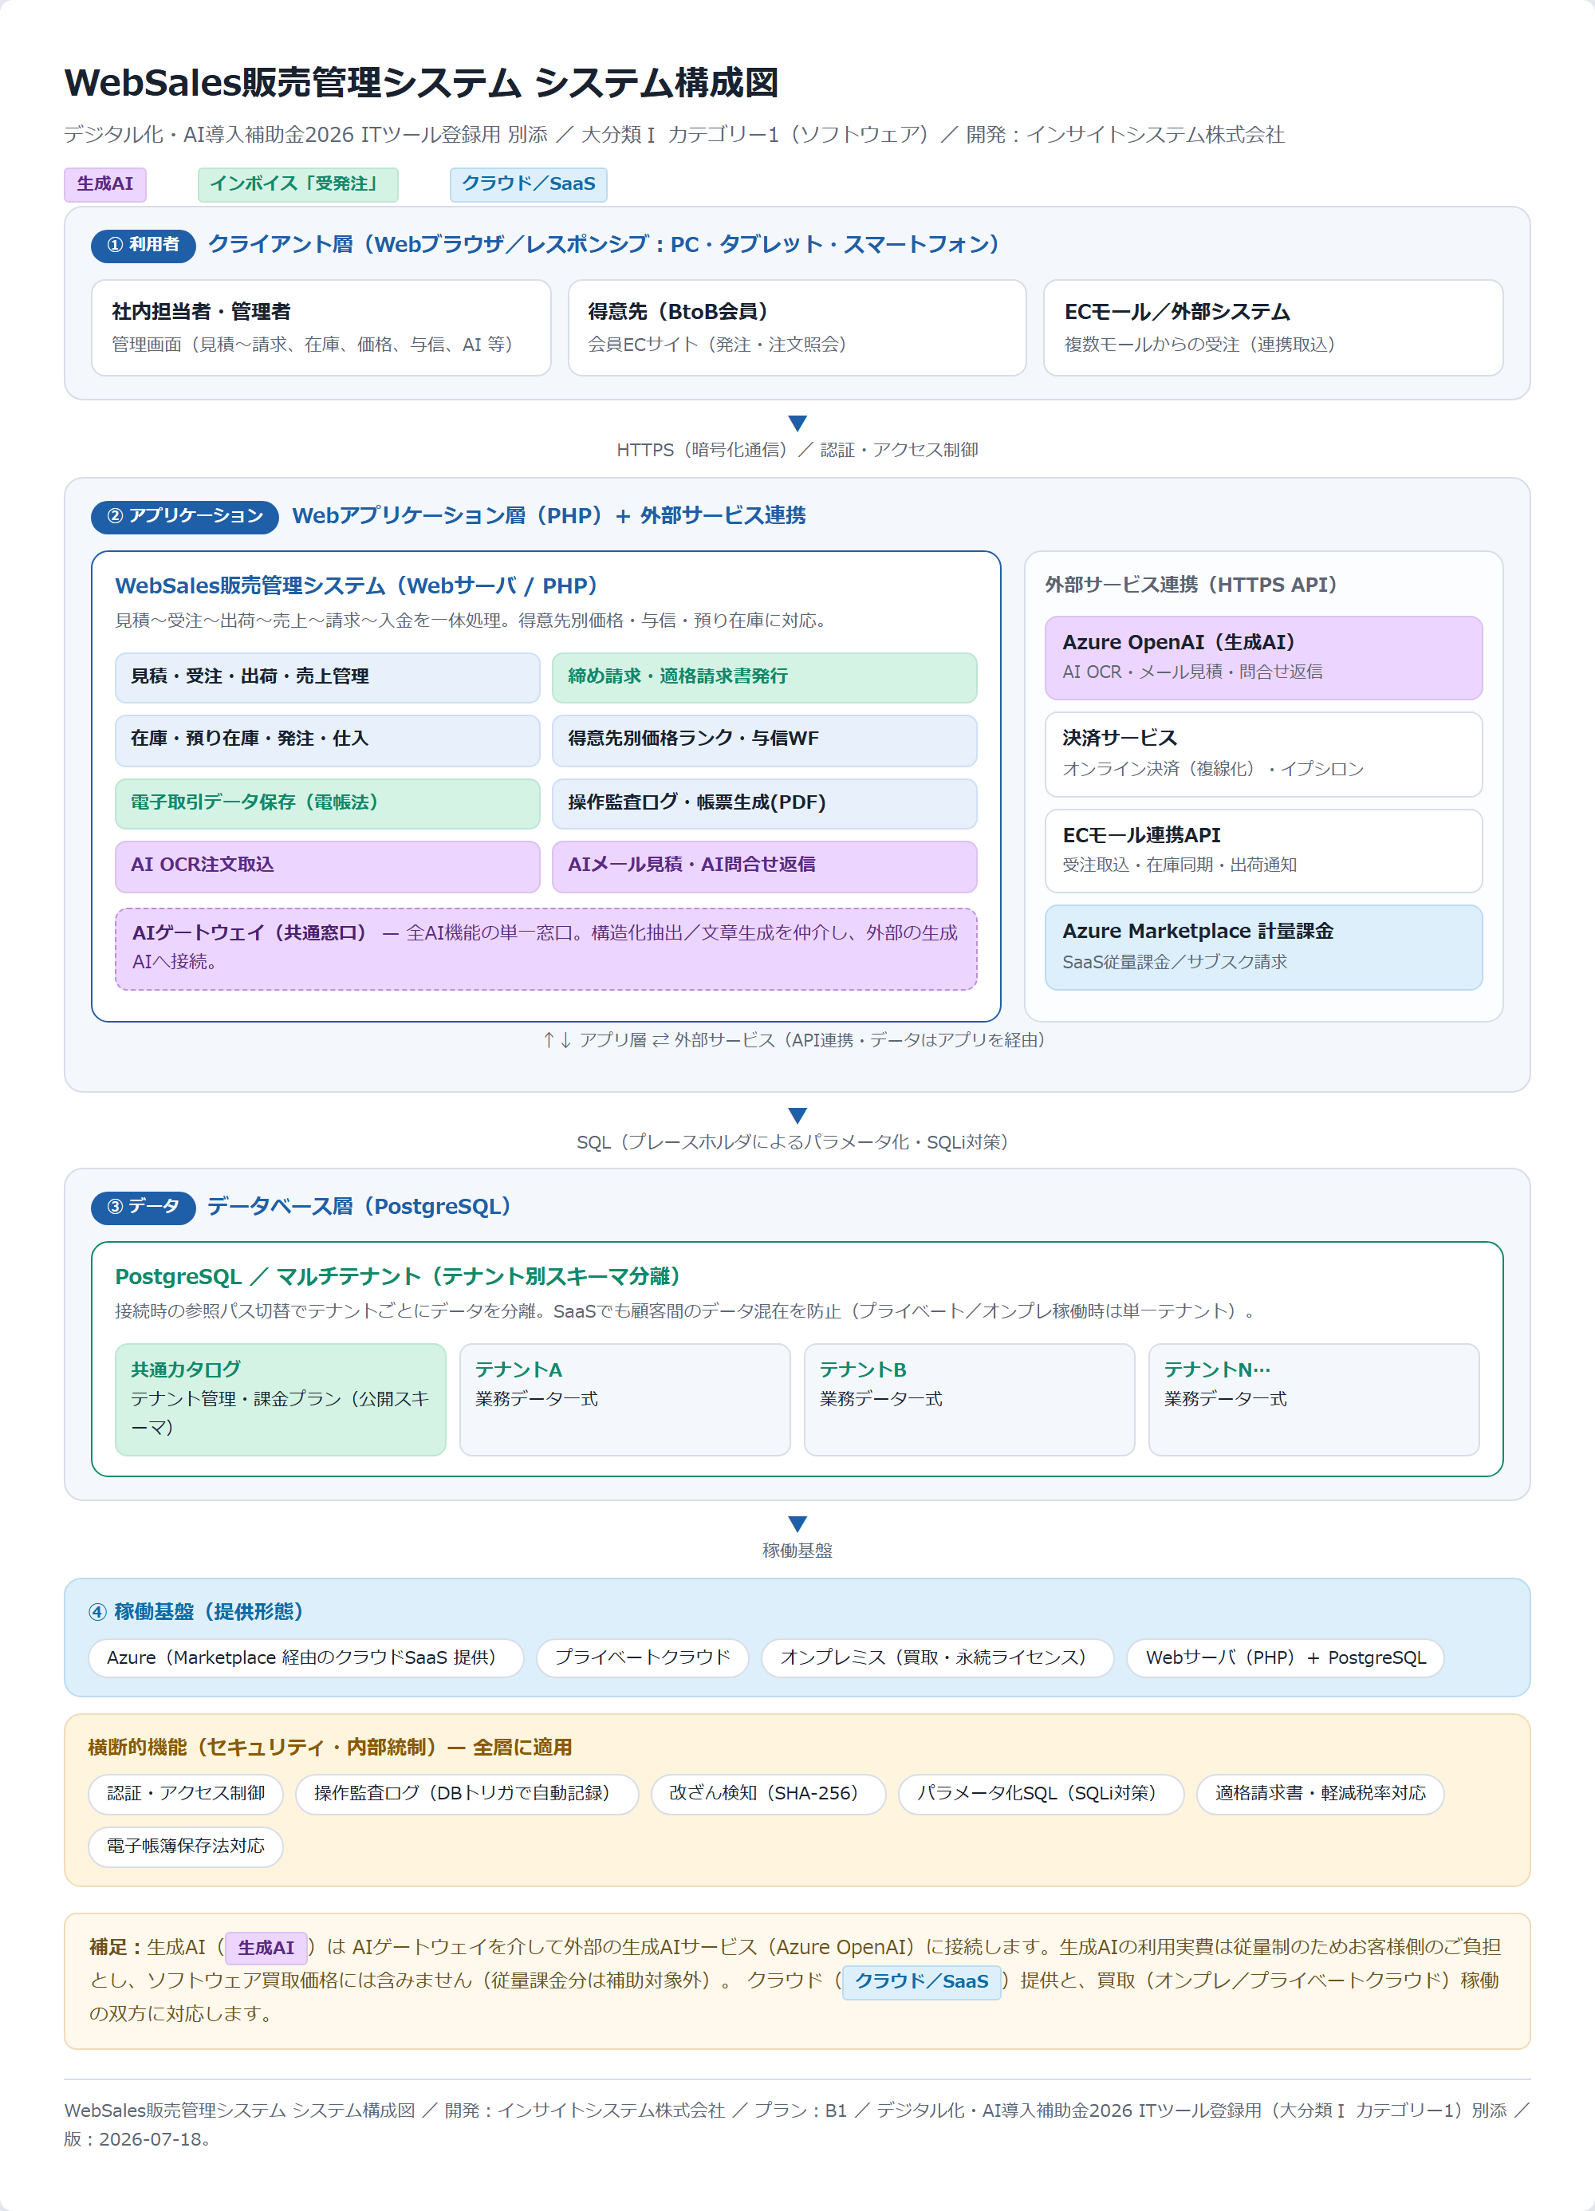Click the arrow above HTTPS label
1595x2211 pixels.
tap(797, 423)
